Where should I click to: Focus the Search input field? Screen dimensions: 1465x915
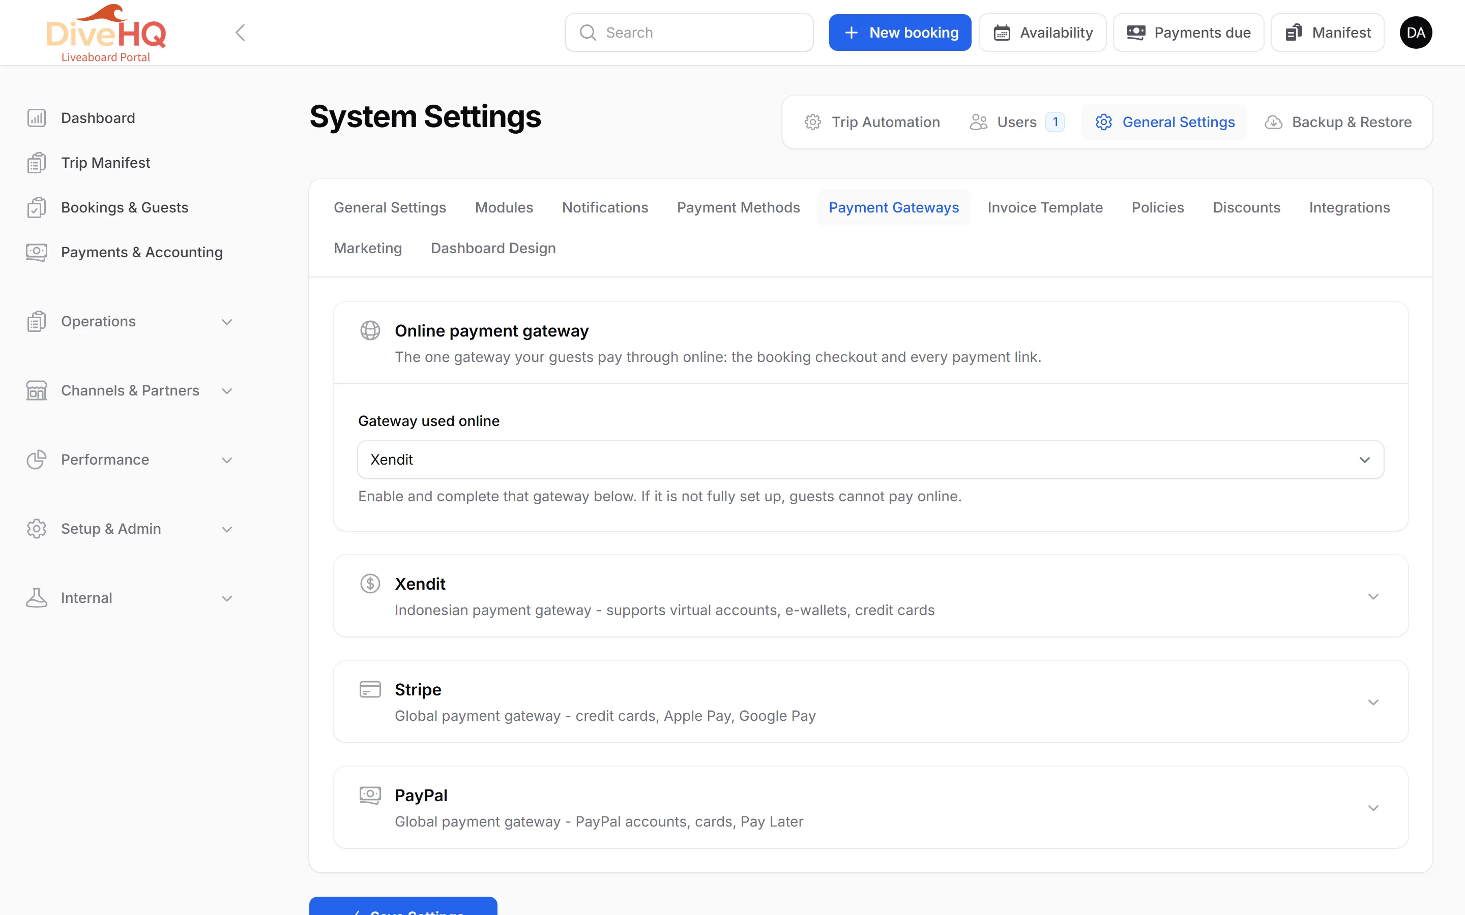(x=689, y=33)
